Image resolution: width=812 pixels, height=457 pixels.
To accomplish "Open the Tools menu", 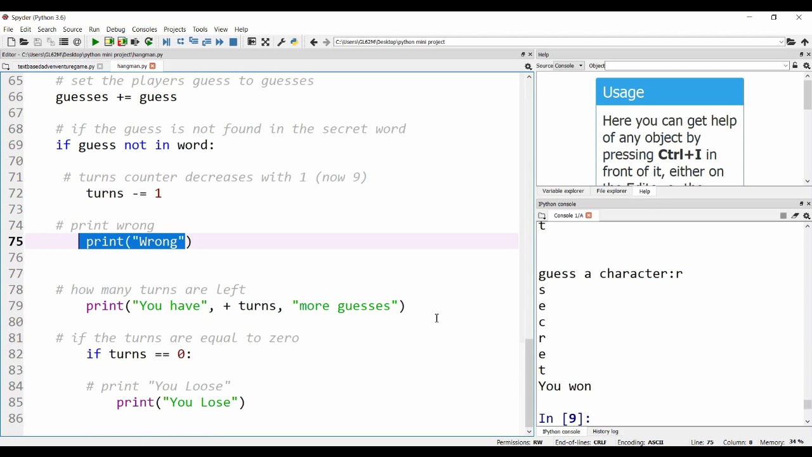I will [200, 29].
